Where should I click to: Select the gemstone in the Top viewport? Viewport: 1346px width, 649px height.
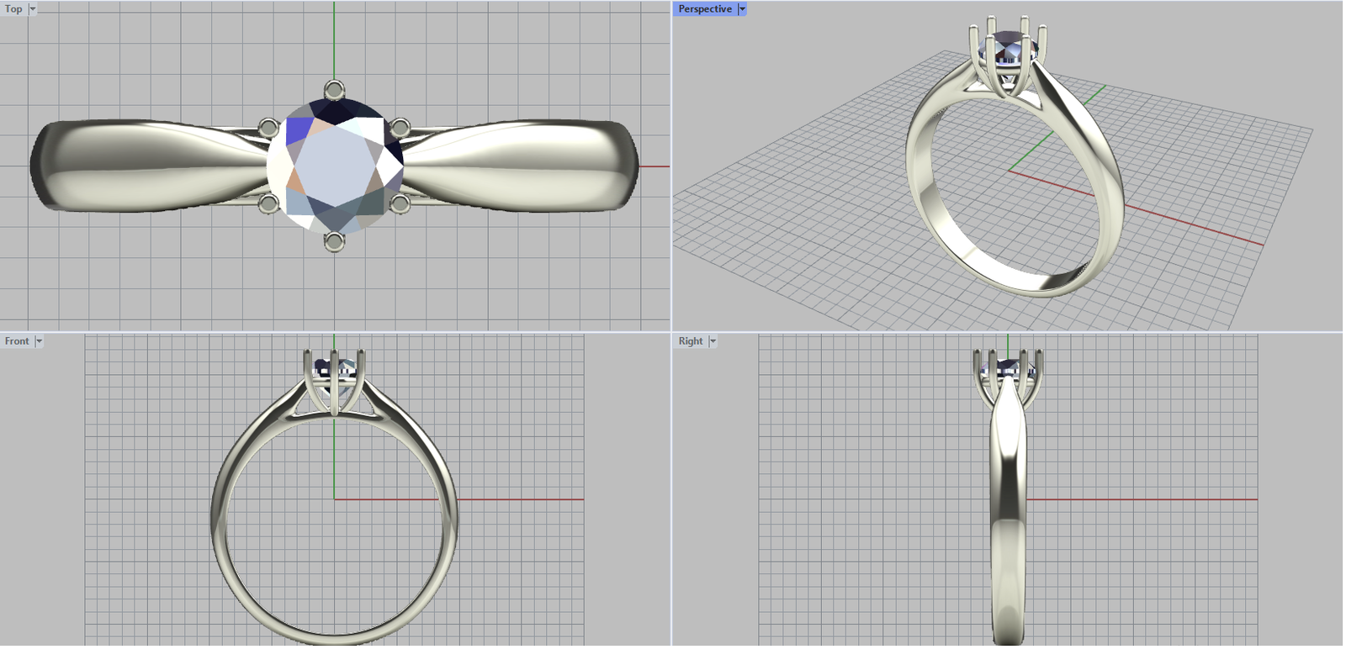coord(335,166)
